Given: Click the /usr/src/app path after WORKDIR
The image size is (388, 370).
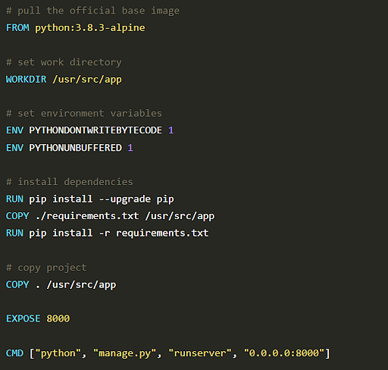Looking at the screenshot, I should click(87, 80).
